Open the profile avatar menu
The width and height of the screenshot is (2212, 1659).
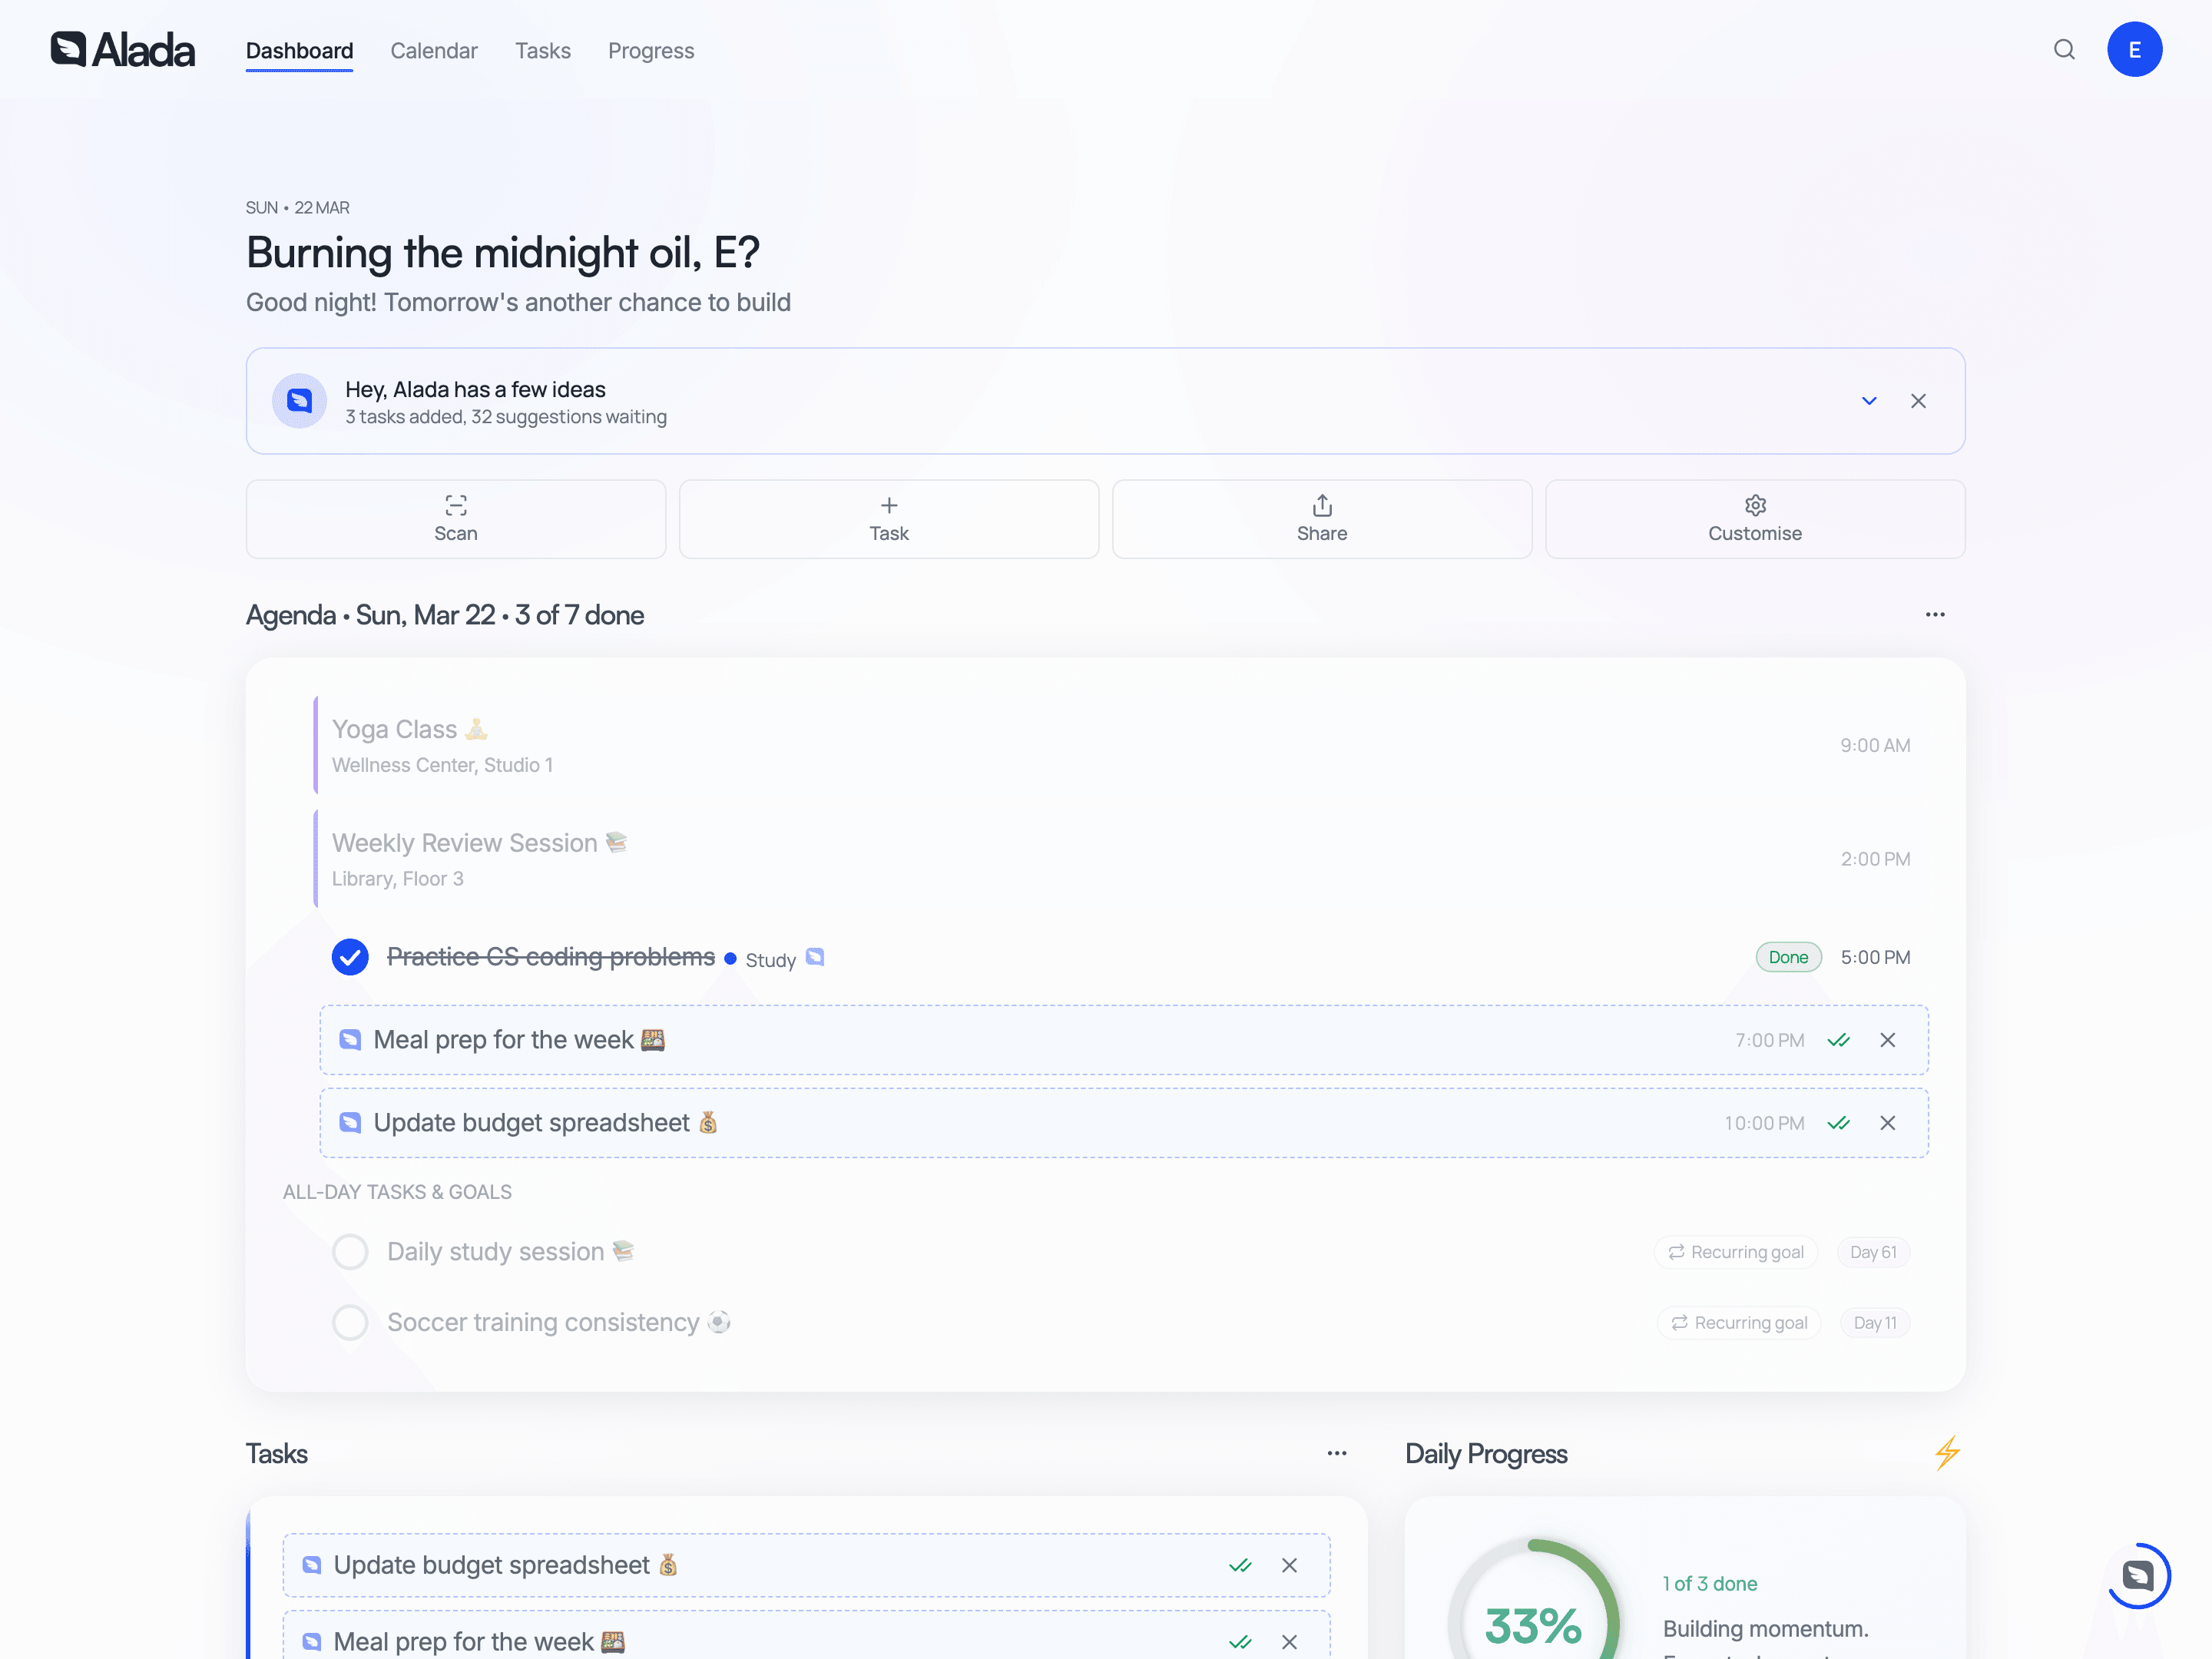2135,49
